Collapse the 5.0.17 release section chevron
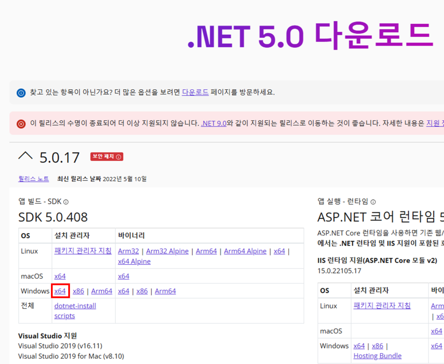The height and width of the screenshot is (364, 444). click(25, 156)
